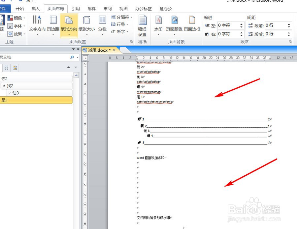The image size is (297, 229).
Task: Open the theme Effects (效果) menu
Action: pyautogui.click(x=16, y=34)
